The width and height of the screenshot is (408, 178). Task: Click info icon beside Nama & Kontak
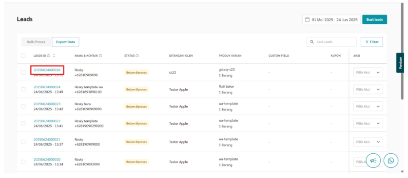point(100,56)
